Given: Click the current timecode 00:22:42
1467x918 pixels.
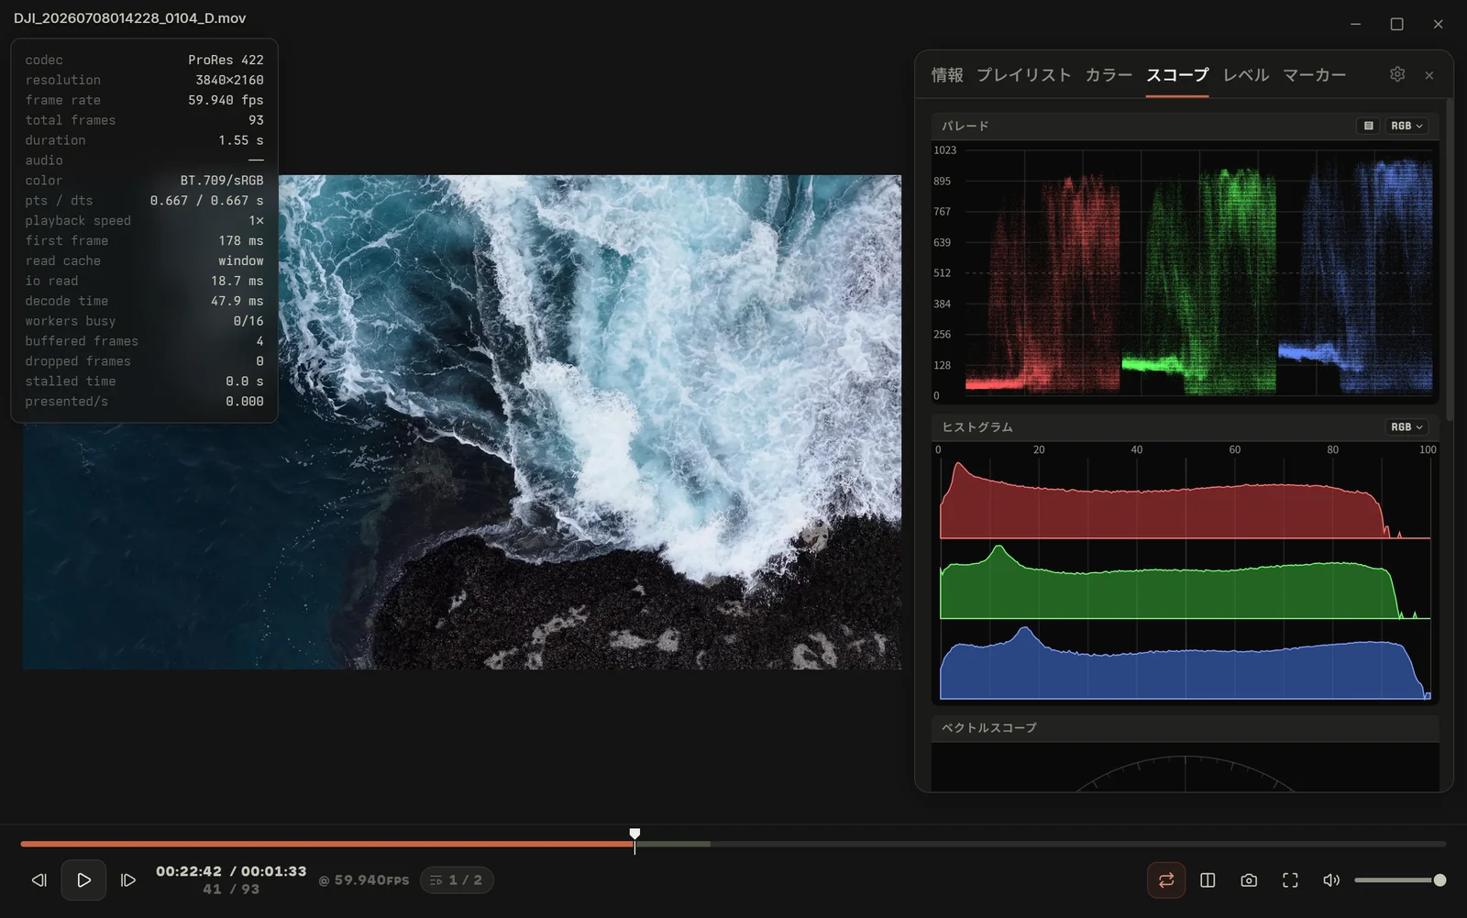Looking at the screenshot, I should click(189, 871).
